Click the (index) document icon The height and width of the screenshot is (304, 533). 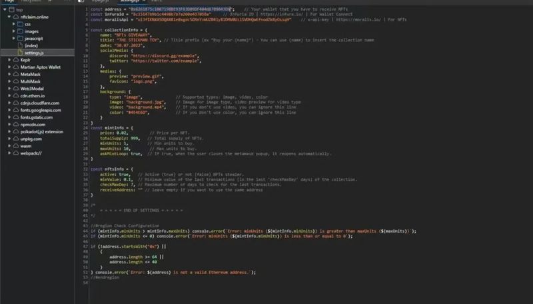point(21,45)
